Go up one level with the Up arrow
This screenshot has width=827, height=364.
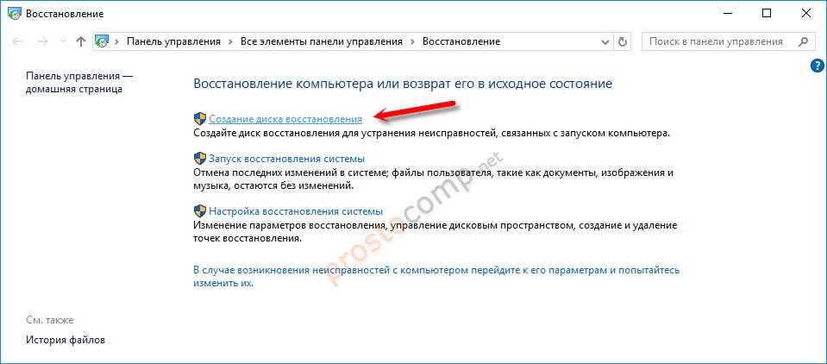(80, 41)
